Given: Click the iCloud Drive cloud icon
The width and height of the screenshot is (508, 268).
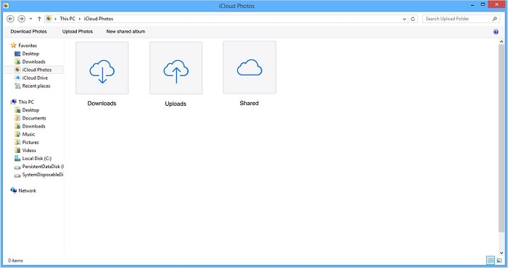Looking at the screenshot, I should [18, 78].
